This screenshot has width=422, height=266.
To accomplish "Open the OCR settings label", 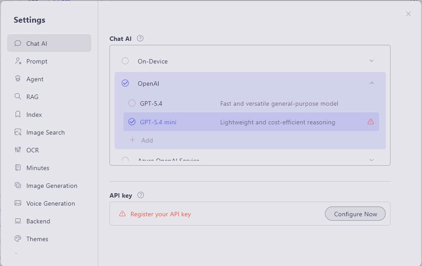I will click(x=33, y=150).
